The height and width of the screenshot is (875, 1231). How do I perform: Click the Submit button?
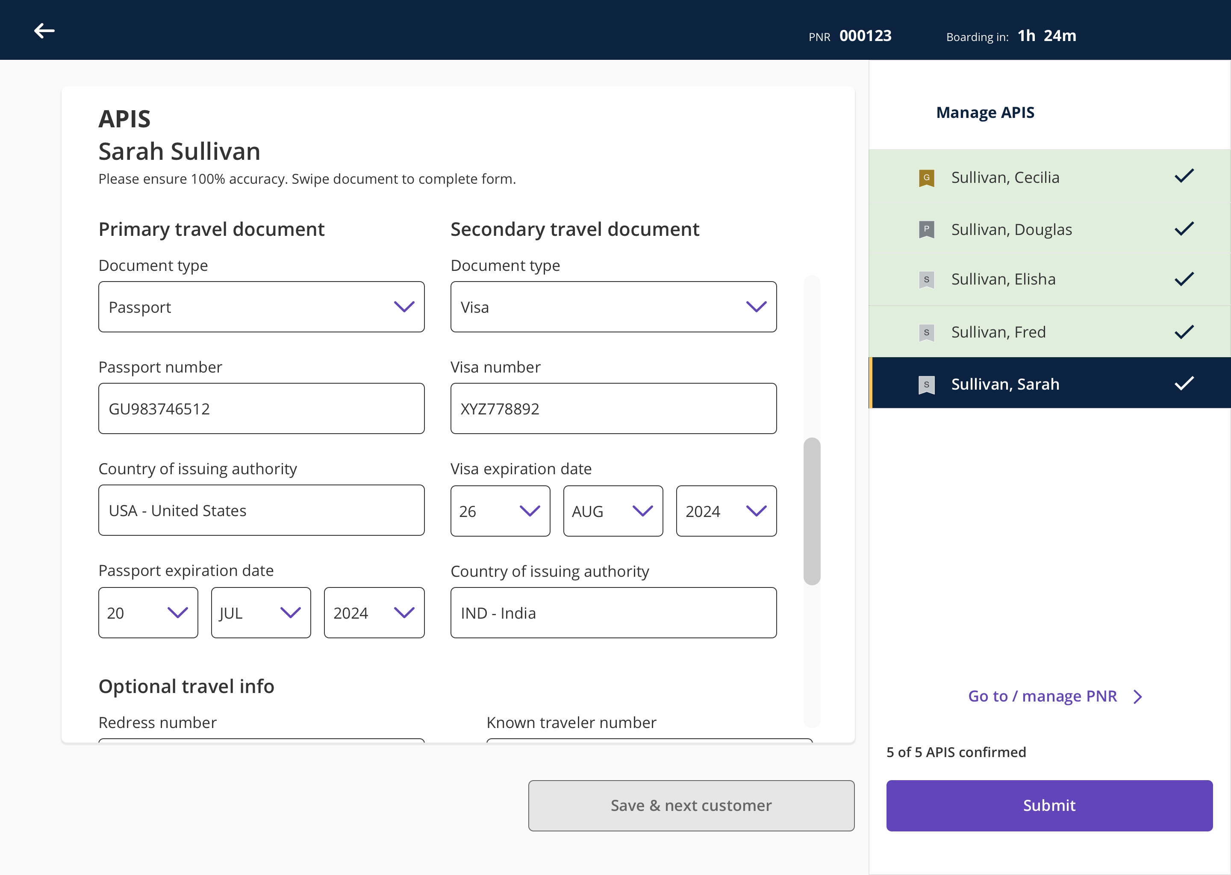[x=1049, y=805]
